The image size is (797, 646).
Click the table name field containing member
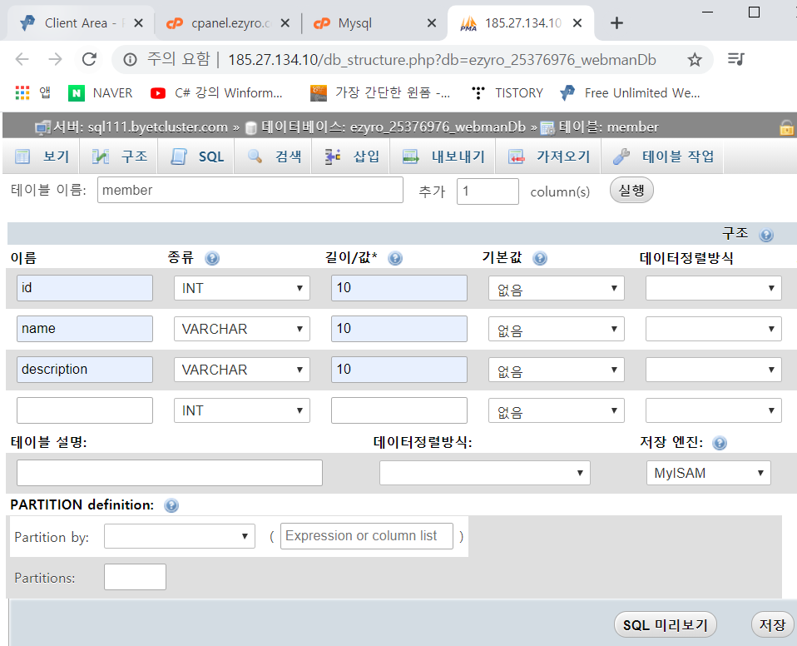250,191
